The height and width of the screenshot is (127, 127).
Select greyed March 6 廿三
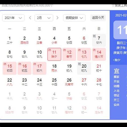point(84,96)
